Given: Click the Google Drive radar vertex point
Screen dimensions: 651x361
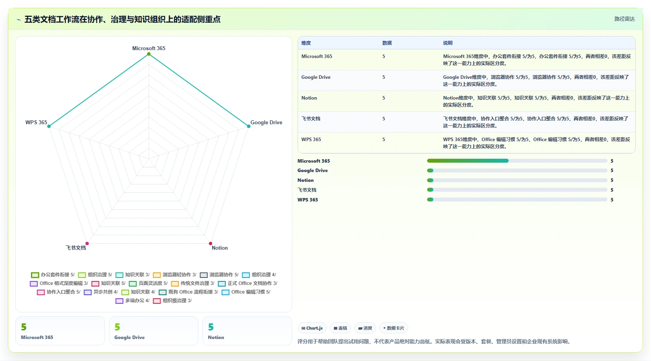Looking at the screenshot, I should coord(248,126).
